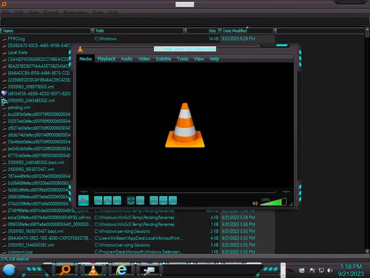Sort by the Path column header

pos(138,31)
